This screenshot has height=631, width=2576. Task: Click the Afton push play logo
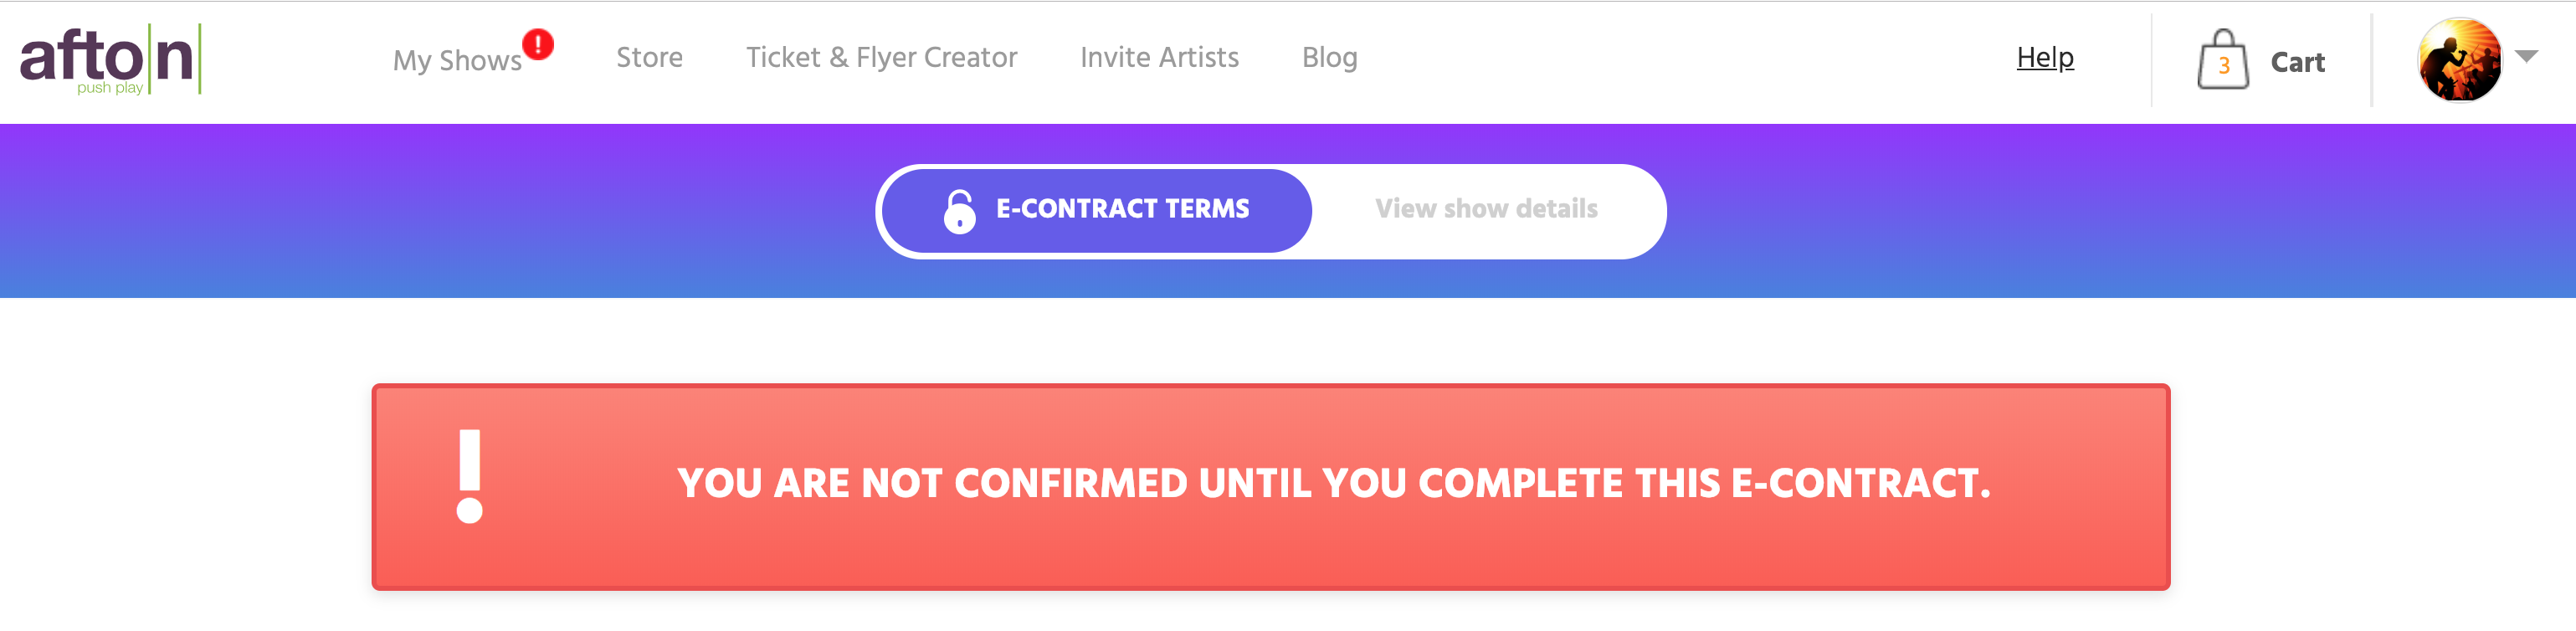coord(110,59)
